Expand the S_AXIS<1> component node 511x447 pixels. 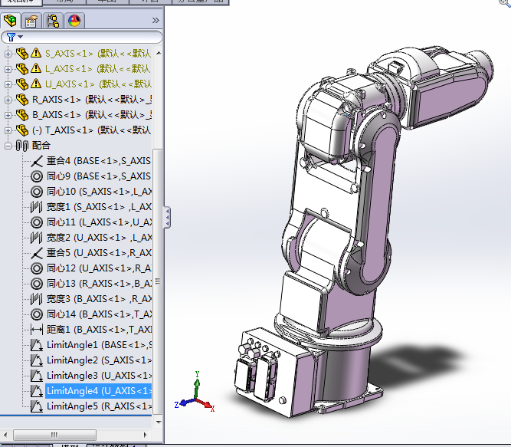[8, 54]
